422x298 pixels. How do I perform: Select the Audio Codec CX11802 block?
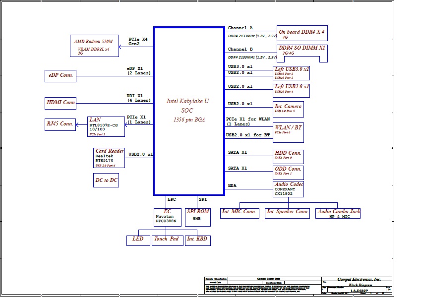pos(288,189)
